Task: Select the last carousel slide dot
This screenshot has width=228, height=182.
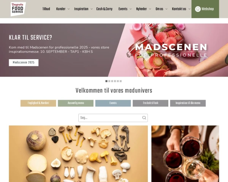Action: pos(120,81)
